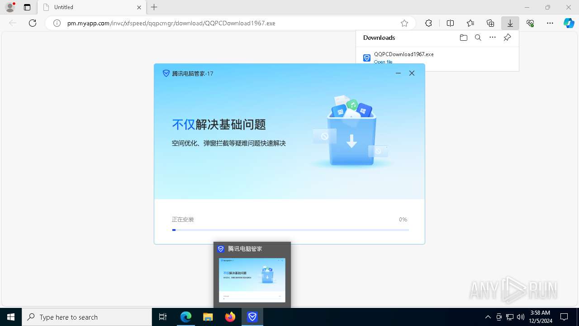
Task: Open downloads folder from Downloads panel
Action: tap(463, 38)
